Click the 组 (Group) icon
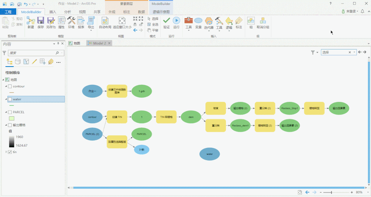The height and width of the screenshot is (197, 371). click(x=251, y=21)
